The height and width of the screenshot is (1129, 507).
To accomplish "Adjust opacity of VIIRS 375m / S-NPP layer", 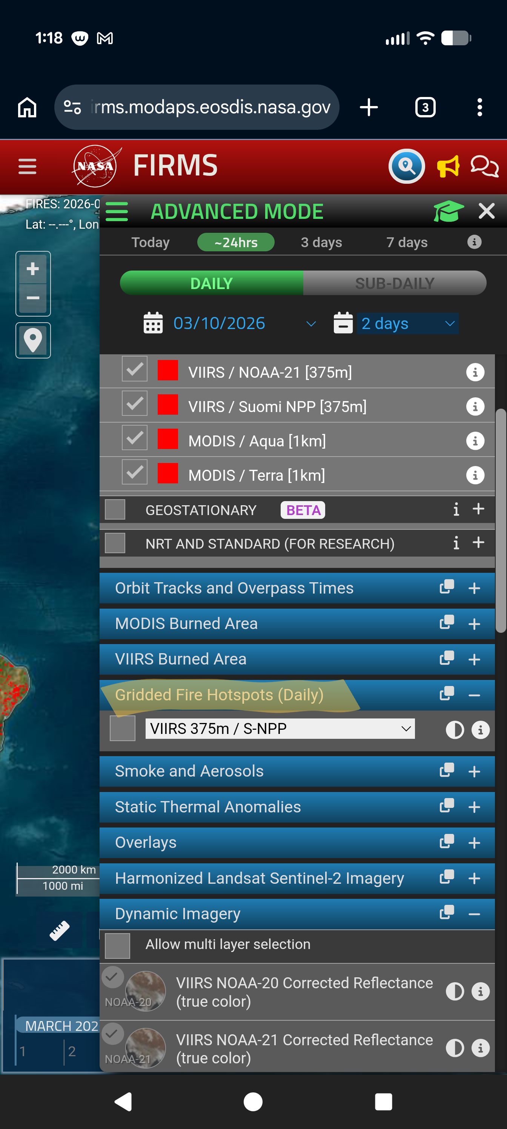I will coord(455,730).
